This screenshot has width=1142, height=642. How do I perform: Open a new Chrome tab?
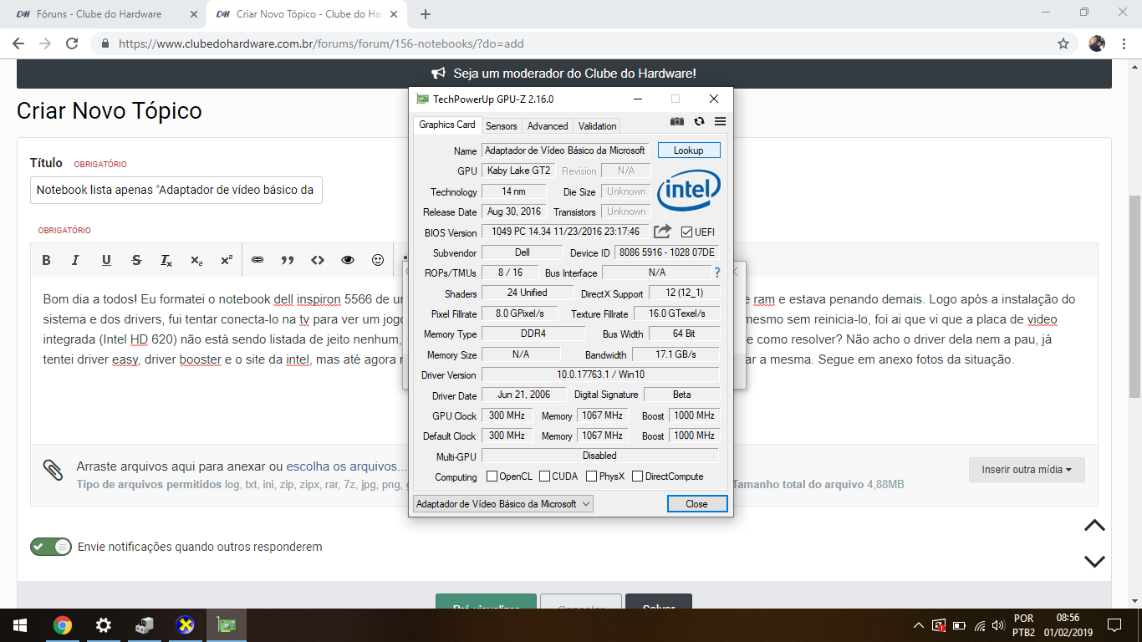tap(426, 14)
